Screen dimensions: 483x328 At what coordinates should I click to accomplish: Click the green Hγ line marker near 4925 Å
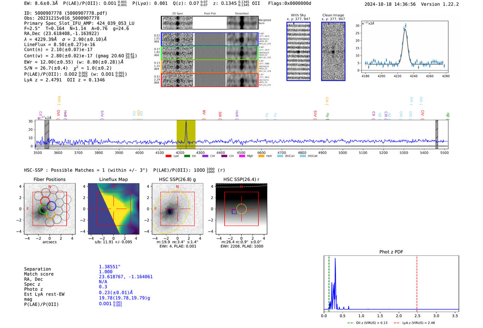327,116
